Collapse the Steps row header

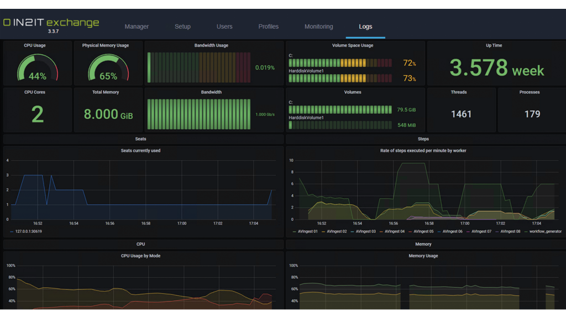(x=423, y=139)
